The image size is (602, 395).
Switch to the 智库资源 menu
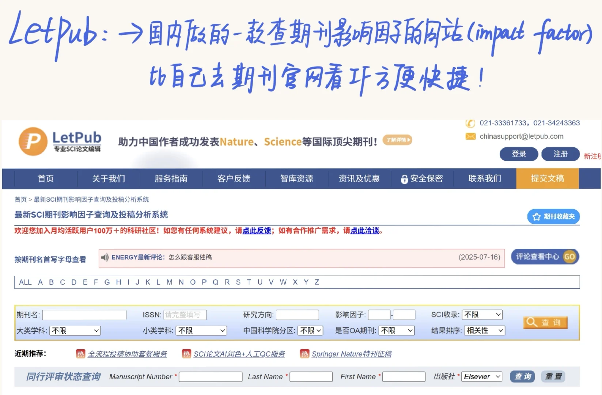coord(296,179)
